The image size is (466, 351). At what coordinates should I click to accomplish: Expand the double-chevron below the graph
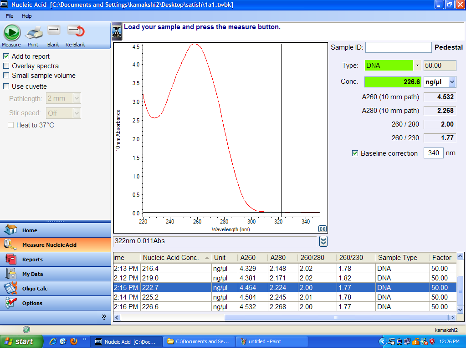point(323,241)
